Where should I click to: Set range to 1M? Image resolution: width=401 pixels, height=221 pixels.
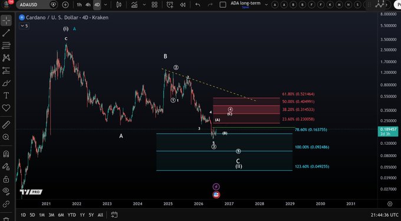click(42, 215)
